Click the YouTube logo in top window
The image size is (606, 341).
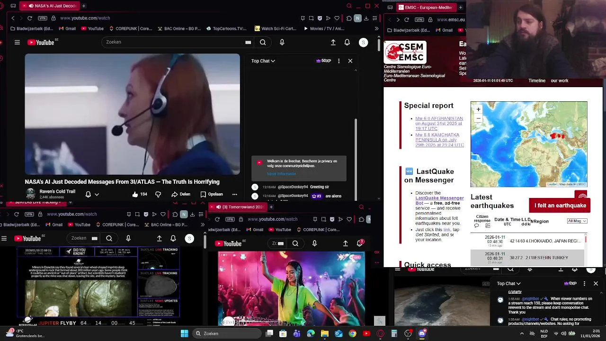[41, 42]
